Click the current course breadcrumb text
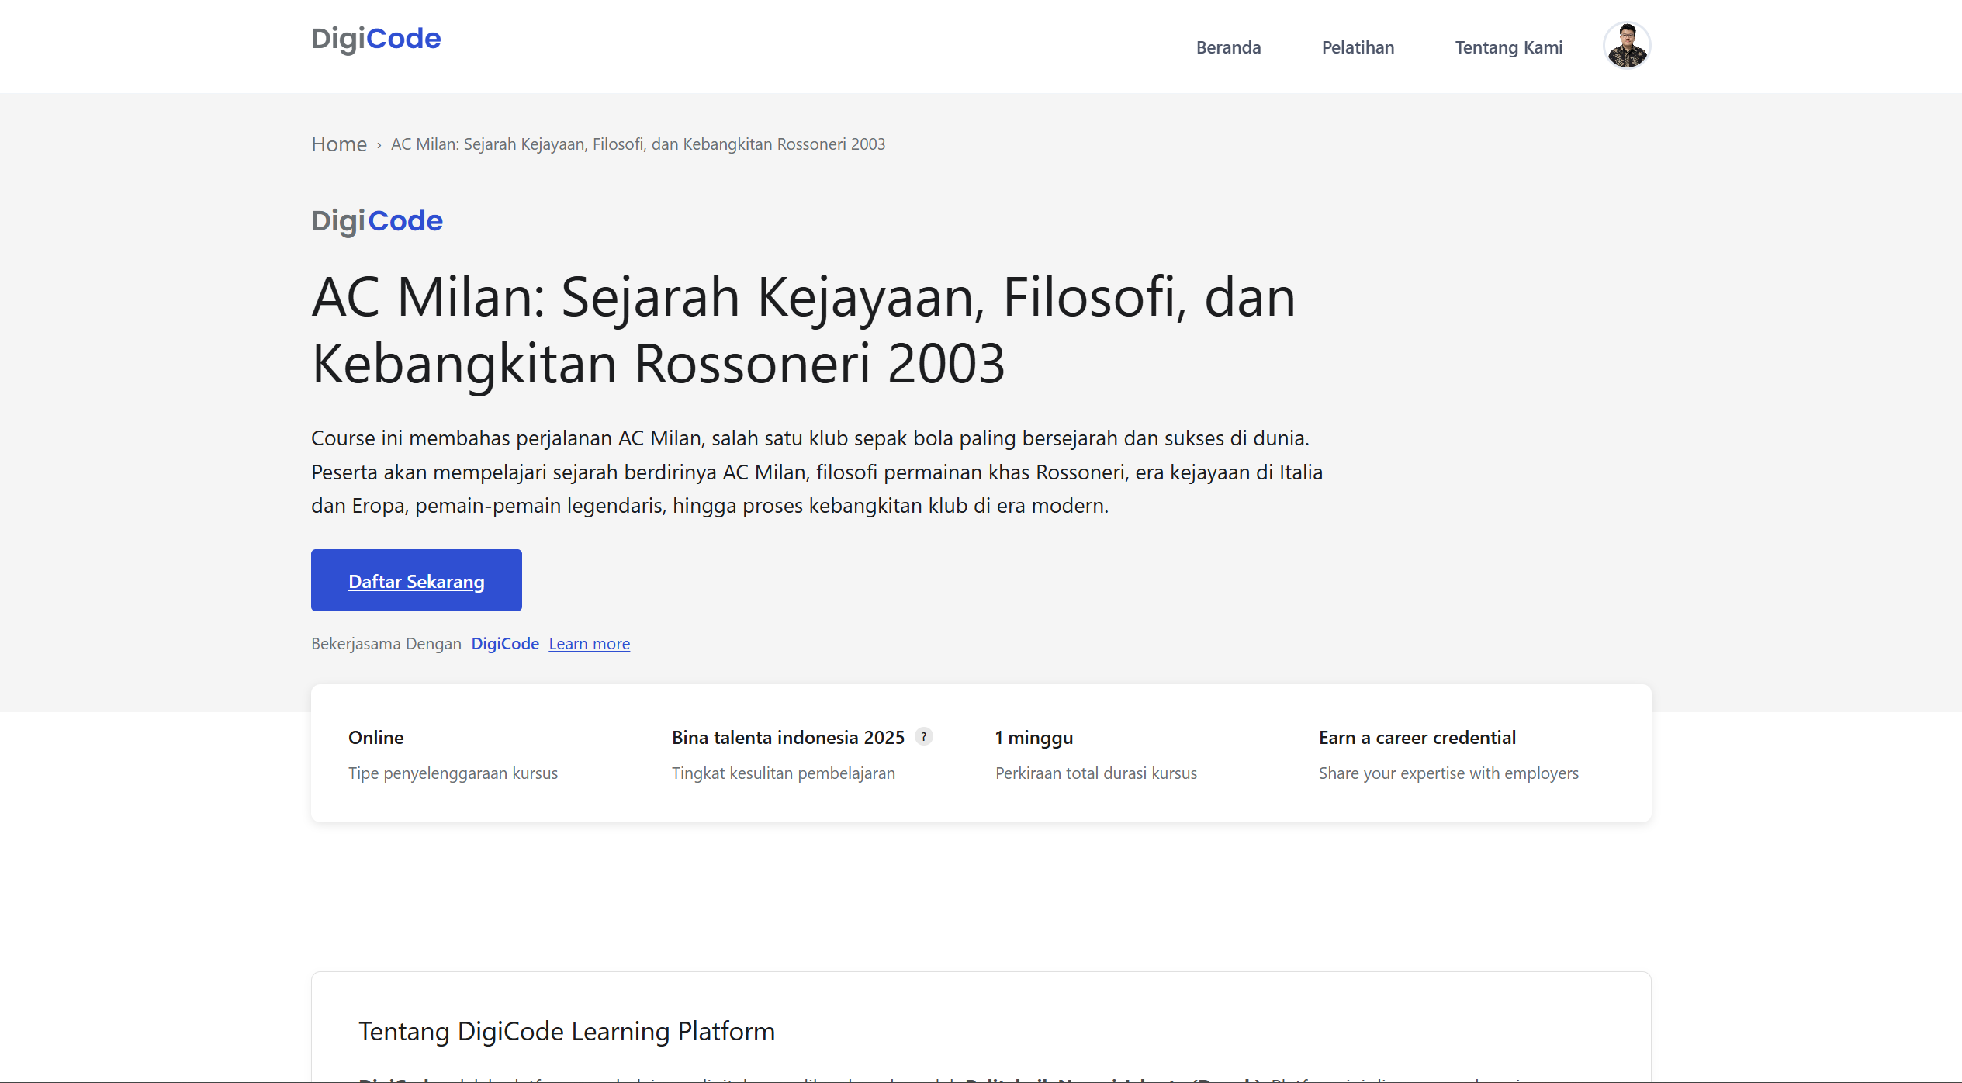The height and width of the screenshot is (1083, 1962). 637,144
